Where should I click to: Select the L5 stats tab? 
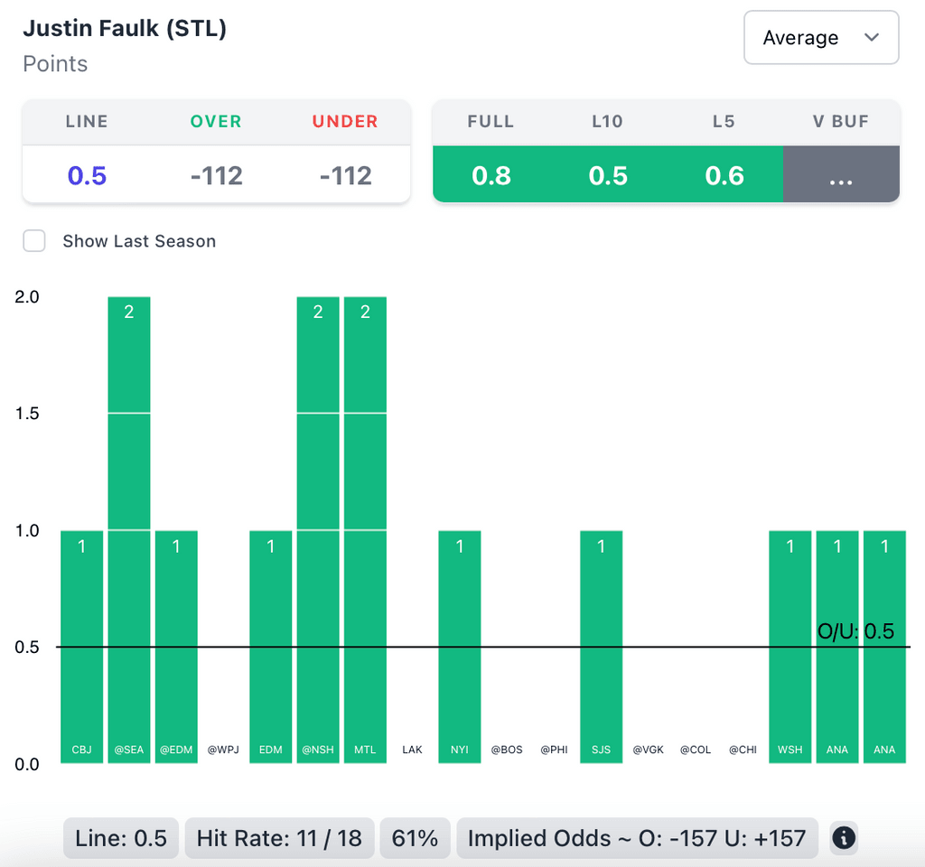point(724,121)
